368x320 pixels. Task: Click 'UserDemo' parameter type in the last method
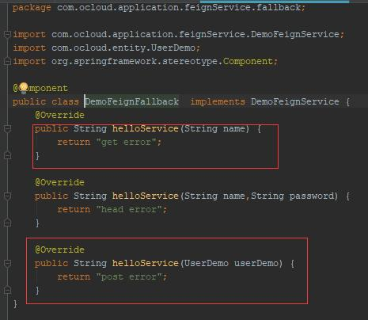pos(207,263)
